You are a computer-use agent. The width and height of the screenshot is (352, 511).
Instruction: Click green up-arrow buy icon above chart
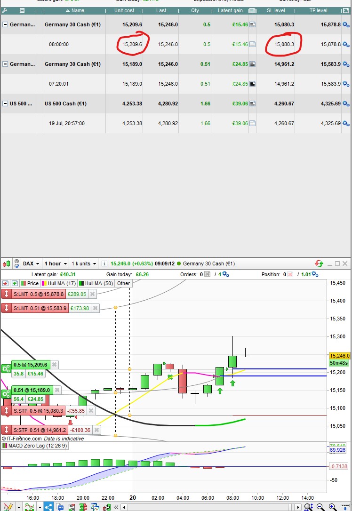coord(14,283)
